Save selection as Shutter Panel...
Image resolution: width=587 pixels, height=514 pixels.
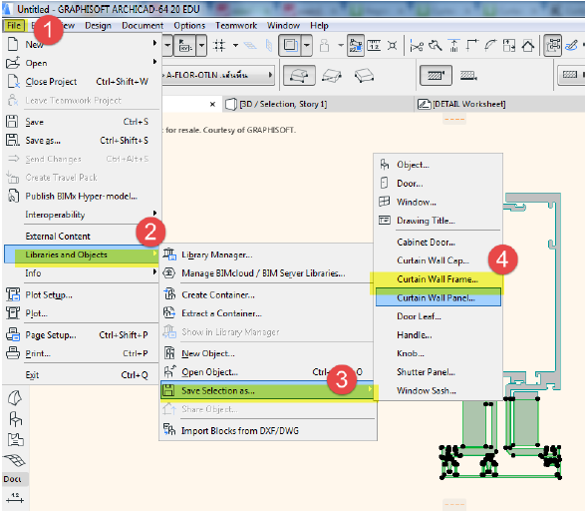439,372
